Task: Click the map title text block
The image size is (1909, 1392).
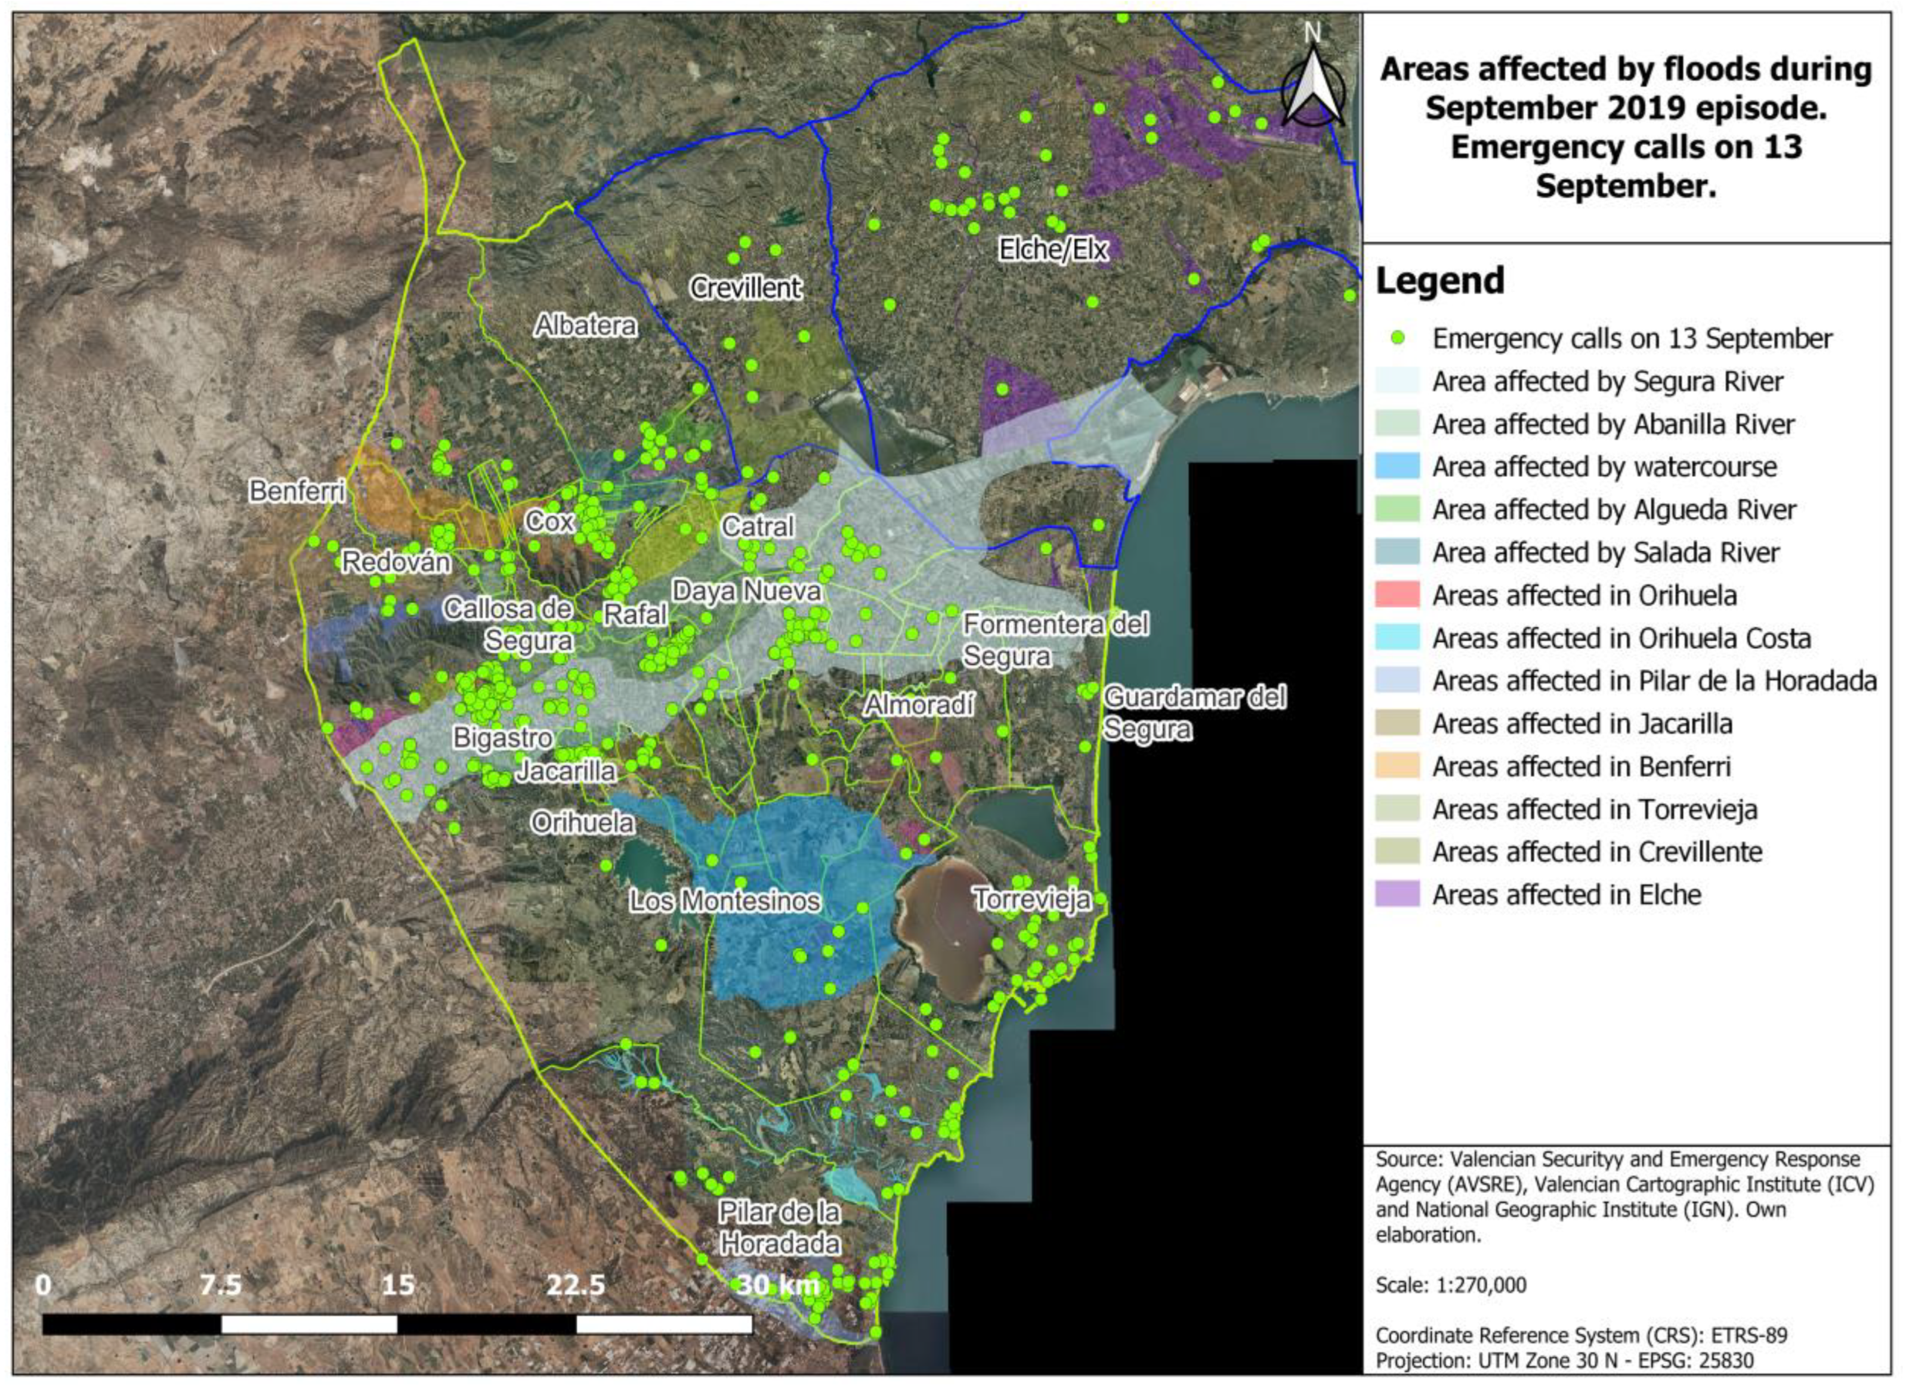Action: (x=1626, y=127)
